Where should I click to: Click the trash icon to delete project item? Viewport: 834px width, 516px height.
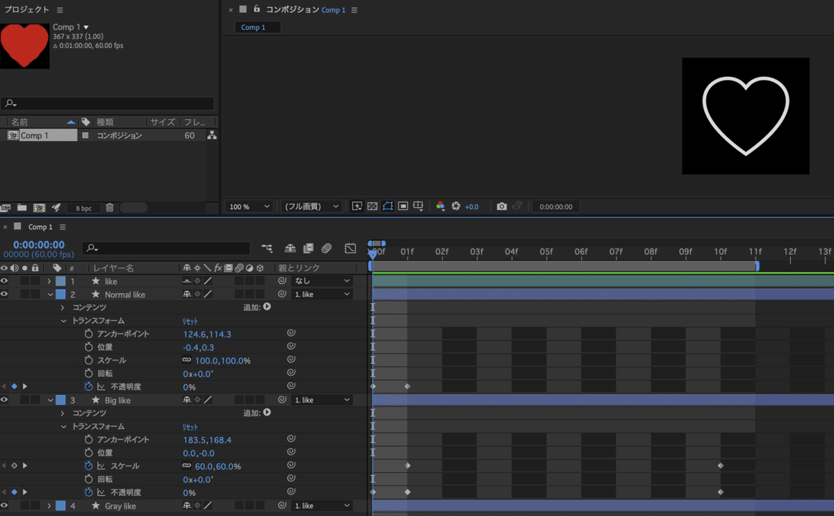[x=109, y=207]
